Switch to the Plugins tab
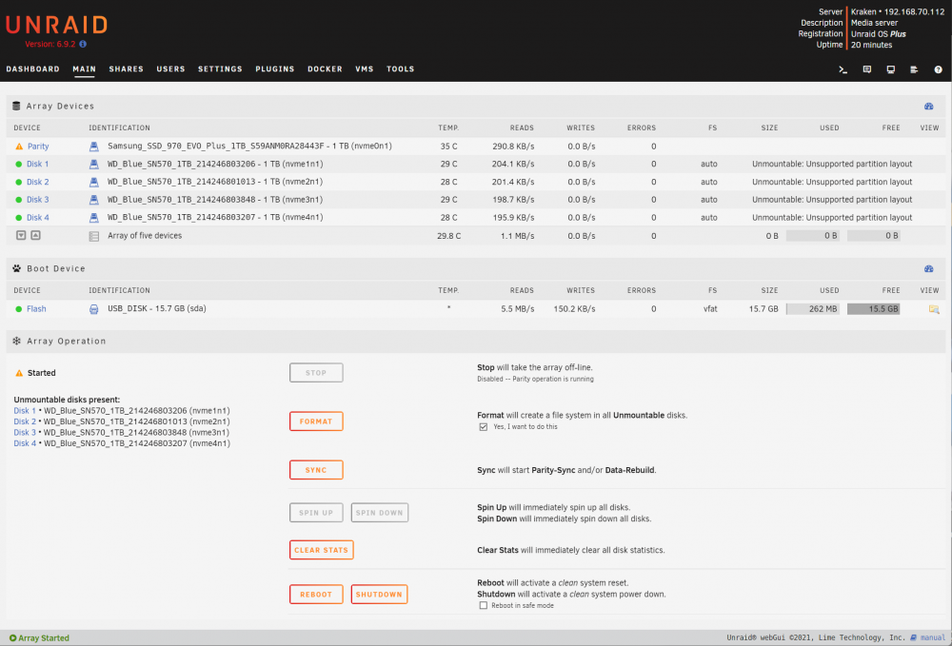Screen dimensions: 952x646 click(x=275, y=69)
